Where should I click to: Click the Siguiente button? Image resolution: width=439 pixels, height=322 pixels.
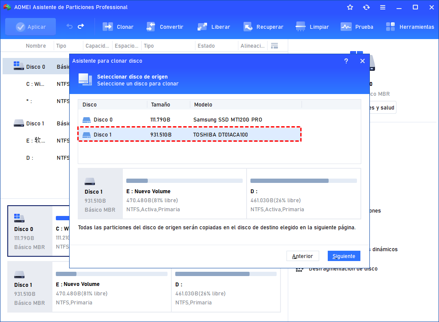(344, 256)
